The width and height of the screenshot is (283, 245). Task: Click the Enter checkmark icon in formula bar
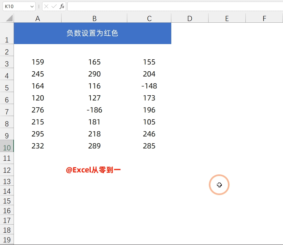54,6
